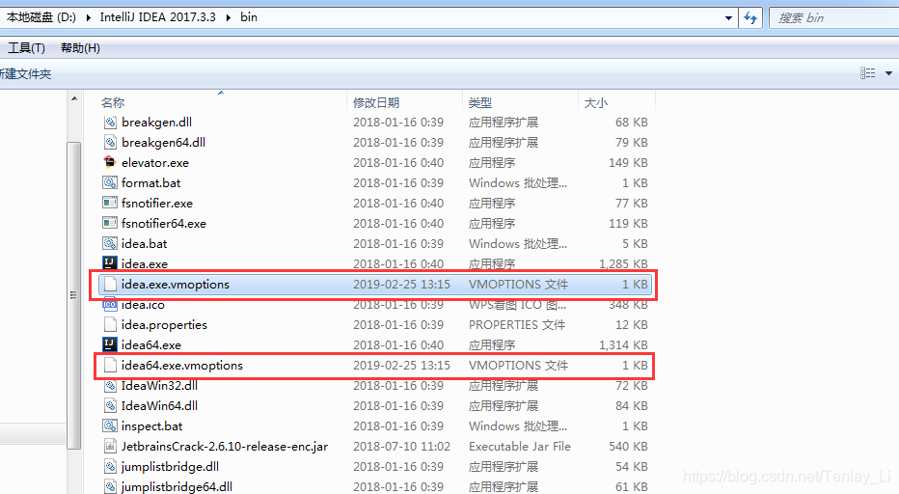Click the 新建文件夹 button

tap(25, 74)
